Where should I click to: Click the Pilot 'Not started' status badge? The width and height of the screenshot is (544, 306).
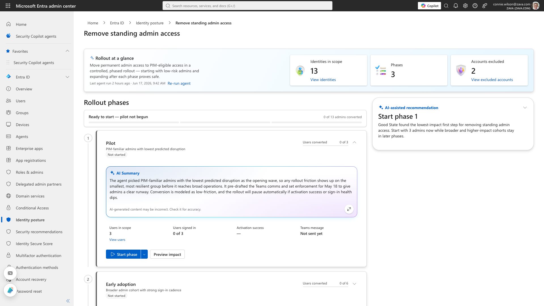click(116, 155)
